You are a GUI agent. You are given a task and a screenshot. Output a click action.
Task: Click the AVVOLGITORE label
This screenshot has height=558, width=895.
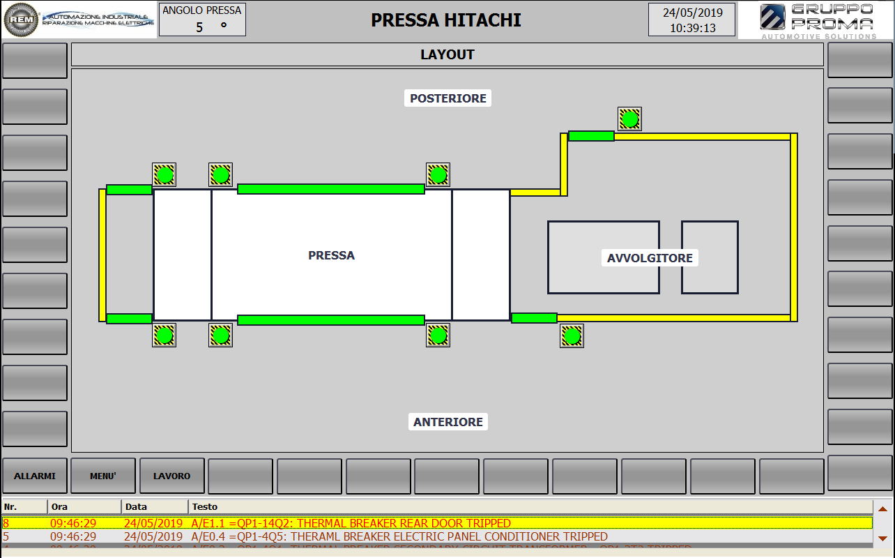(650, 258)
